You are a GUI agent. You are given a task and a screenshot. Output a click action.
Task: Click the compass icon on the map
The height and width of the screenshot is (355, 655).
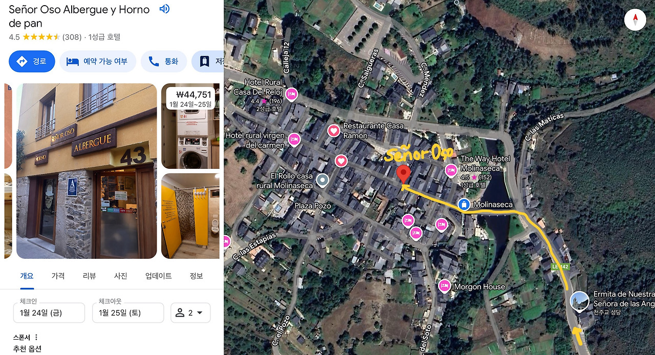coord(636,20)
